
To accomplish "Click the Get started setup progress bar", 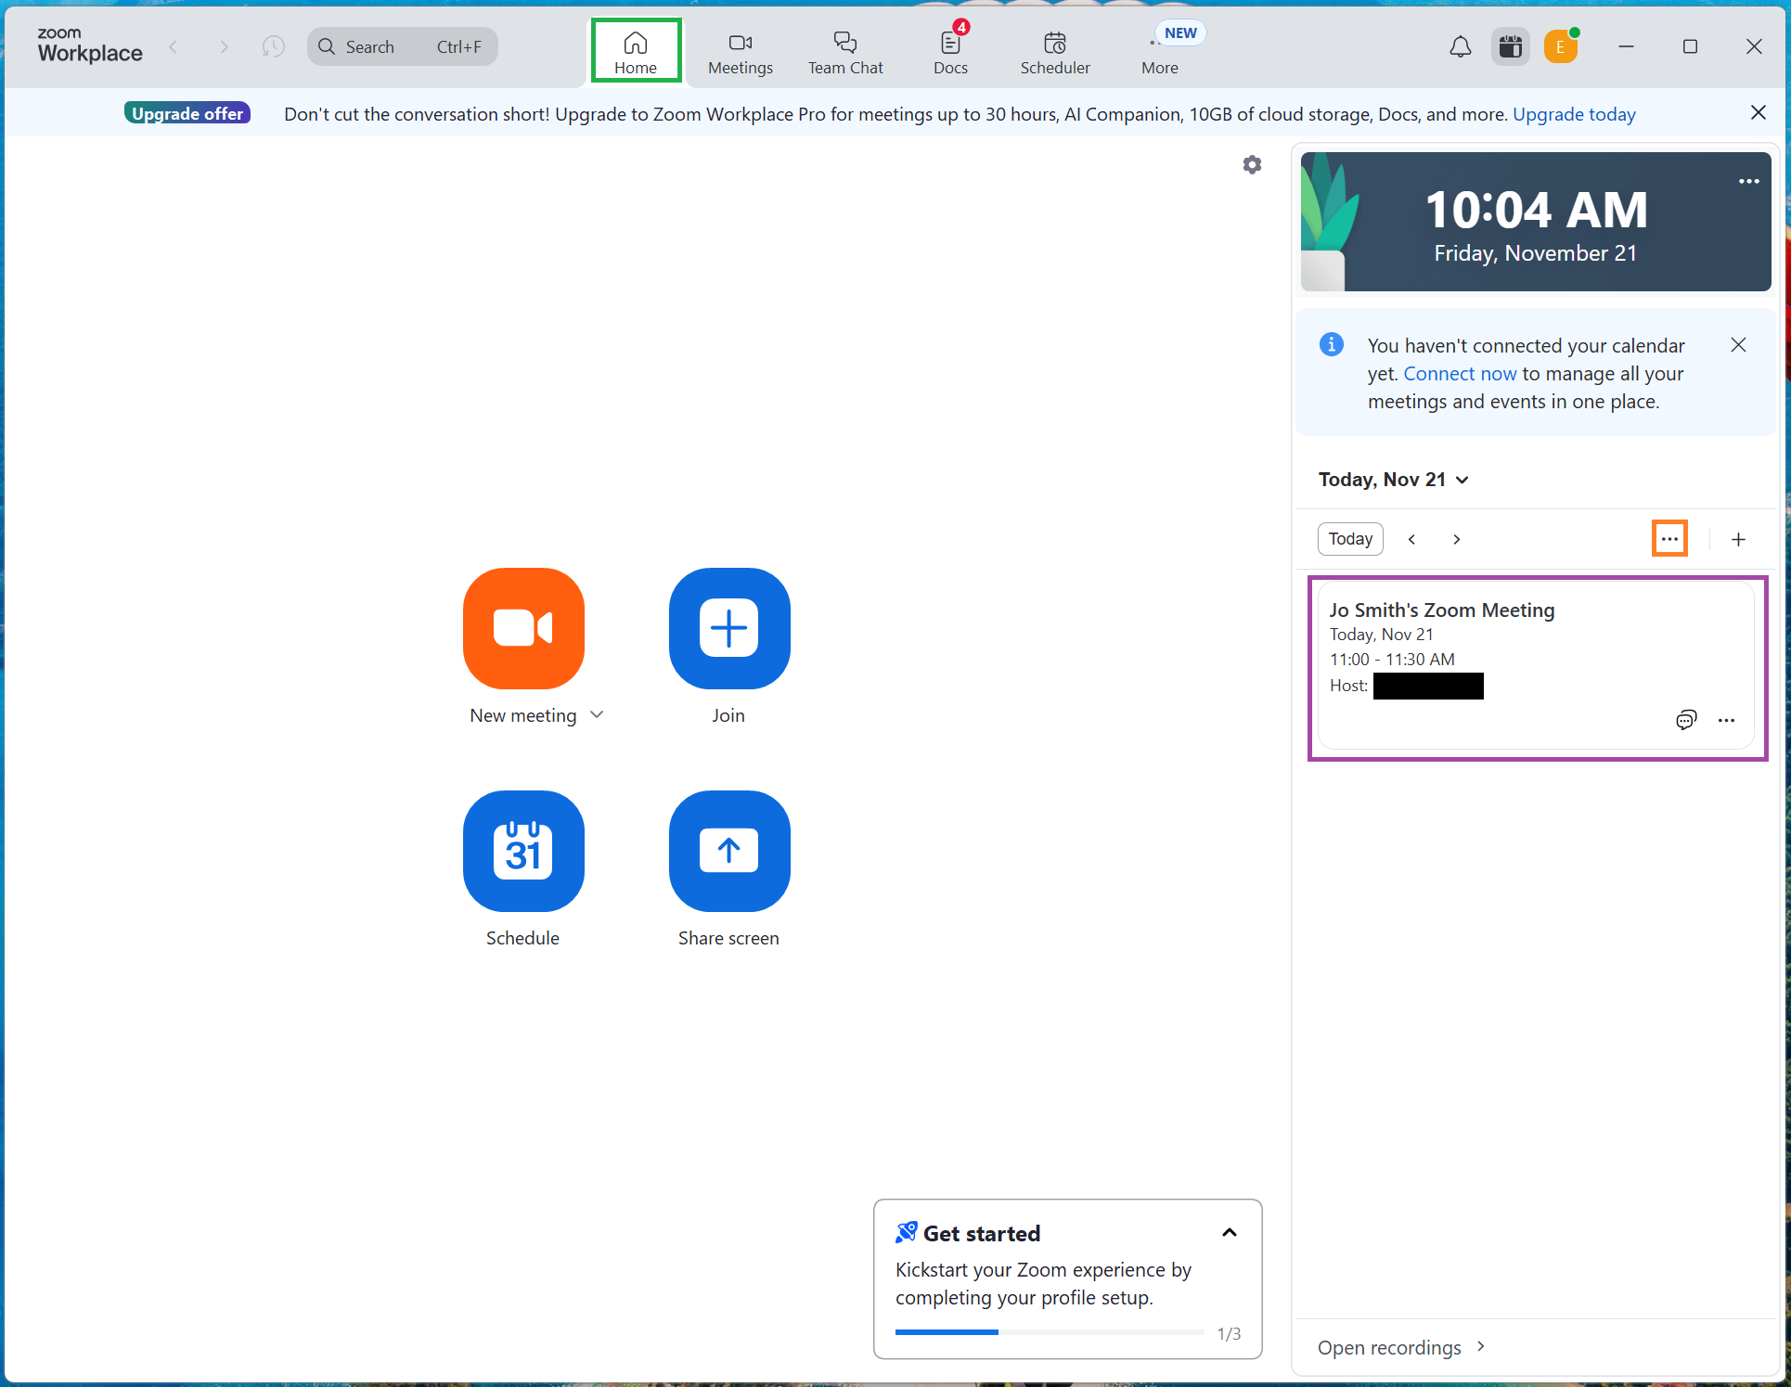I will tap(1050, 1332).
